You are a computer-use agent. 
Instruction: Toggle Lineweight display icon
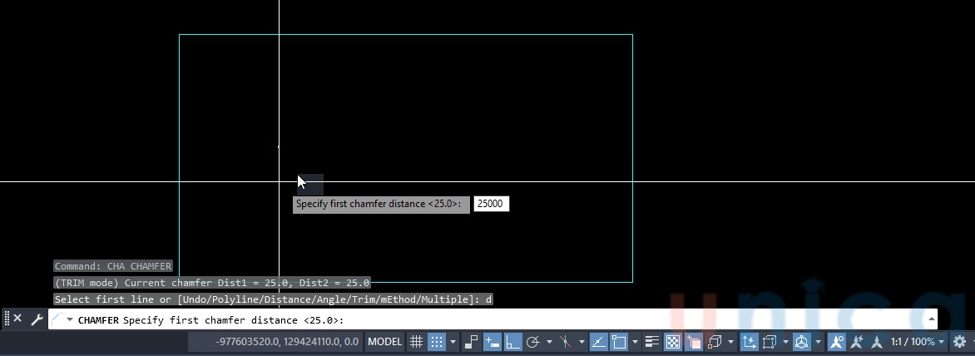(651, 342)
